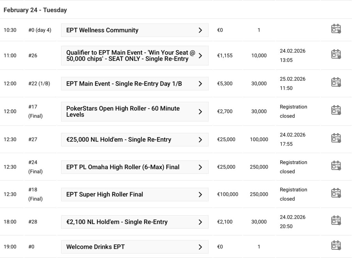Click calendar icon for PokerStars Open High Roller
This screenshot has height=258, width=352.
click(336, 110)
